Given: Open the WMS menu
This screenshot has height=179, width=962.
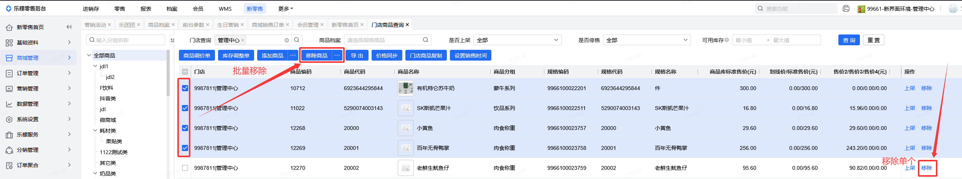Looking at the screenshot, I should pos(225,9).
